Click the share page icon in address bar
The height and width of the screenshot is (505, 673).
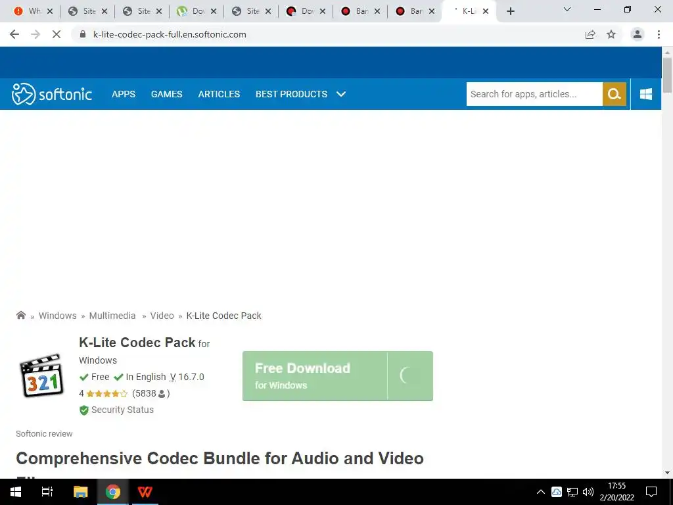pyautogui.click(x=590, y=34)
